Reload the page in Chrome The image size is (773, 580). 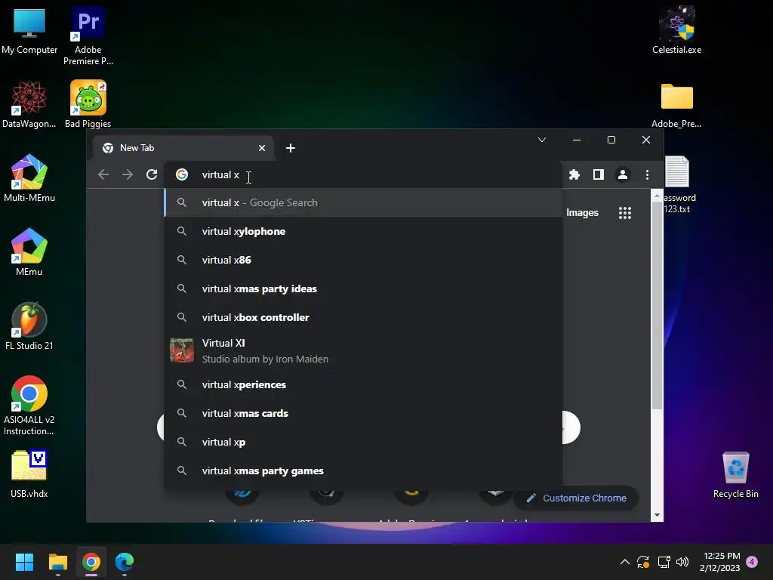point(152,174)
